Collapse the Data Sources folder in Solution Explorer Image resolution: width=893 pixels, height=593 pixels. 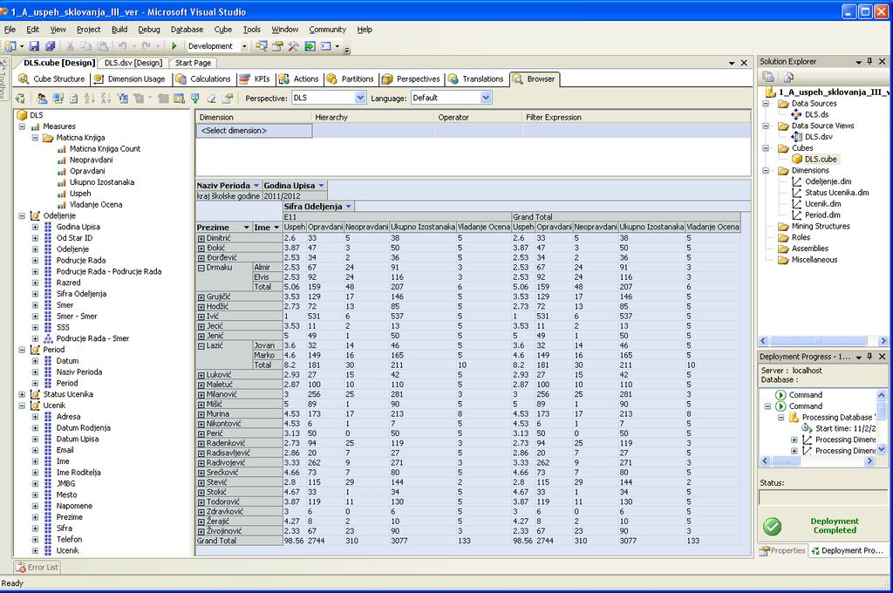click(x=767, y=104)
